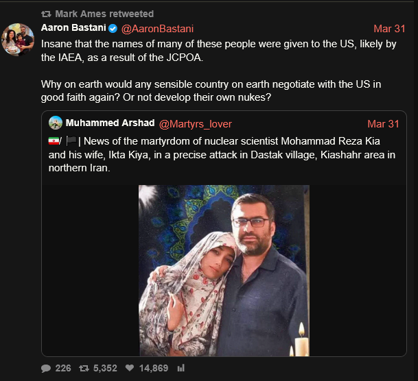This screenshot has width=418, height=381.
Task: Like the tweet with the heart icon
Action: pyautogui.click(x=129, y=368)
